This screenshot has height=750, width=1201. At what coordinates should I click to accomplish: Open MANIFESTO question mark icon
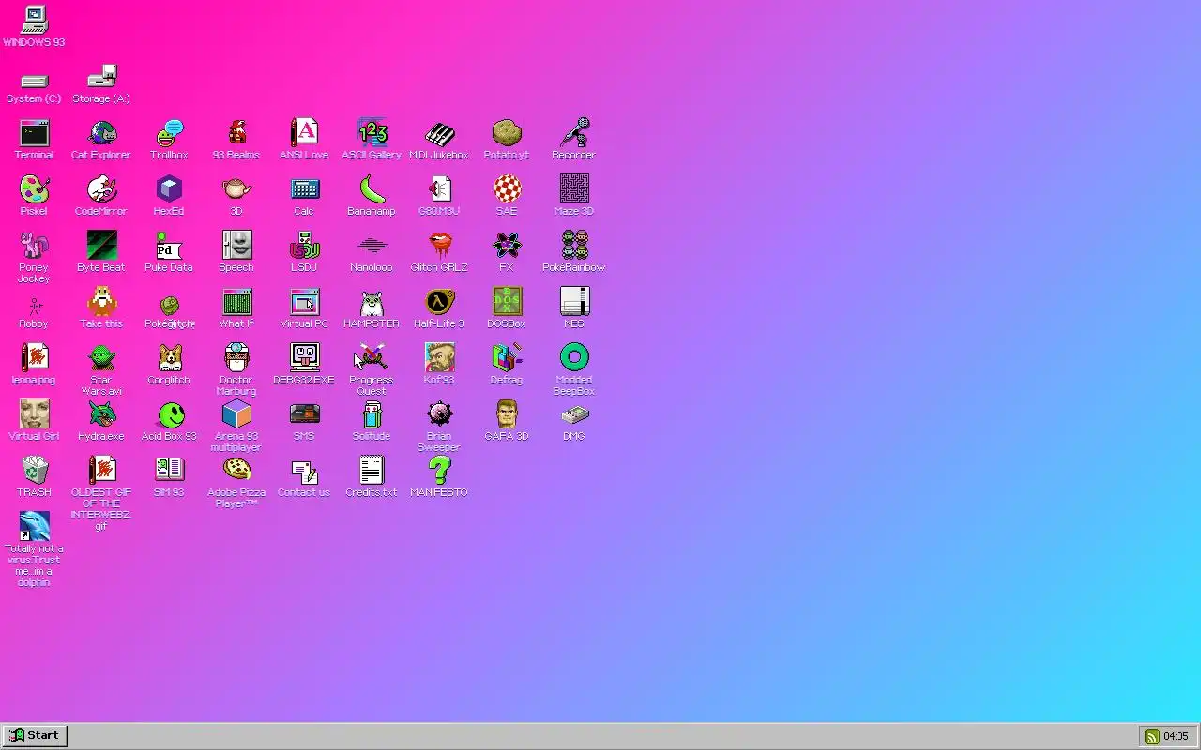439,471
